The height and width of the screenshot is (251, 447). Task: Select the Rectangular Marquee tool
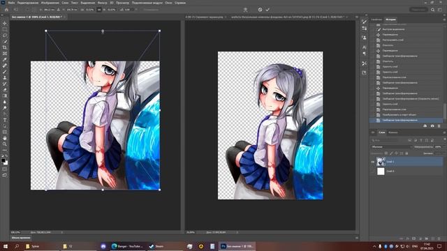(5, 29)
